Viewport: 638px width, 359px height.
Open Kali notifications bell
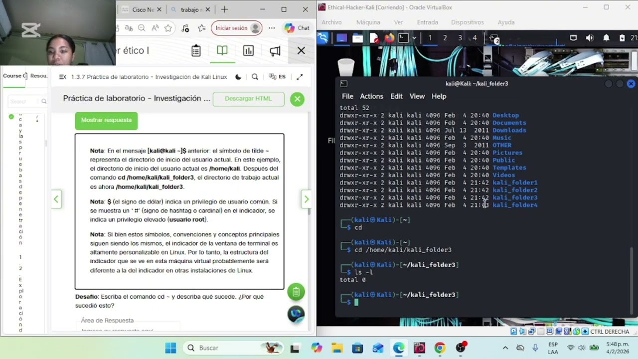[606, 38]
